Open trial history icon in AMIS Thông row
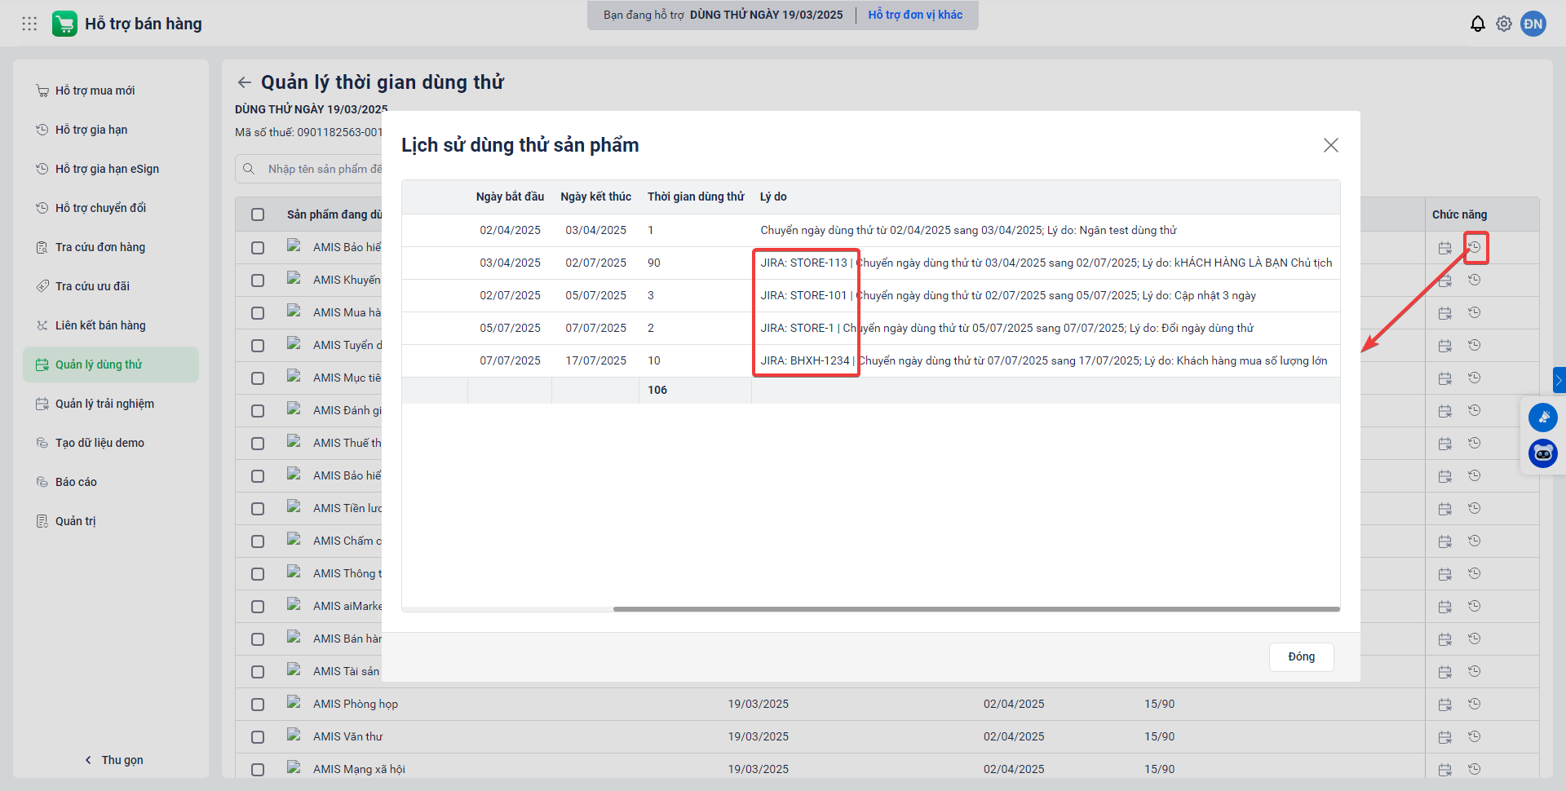The width and height of the screenshot is (1566, 791). click(1475, 573)
